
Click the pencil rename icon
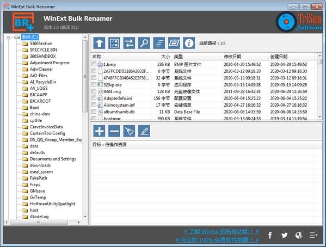[x=144, y=131]
